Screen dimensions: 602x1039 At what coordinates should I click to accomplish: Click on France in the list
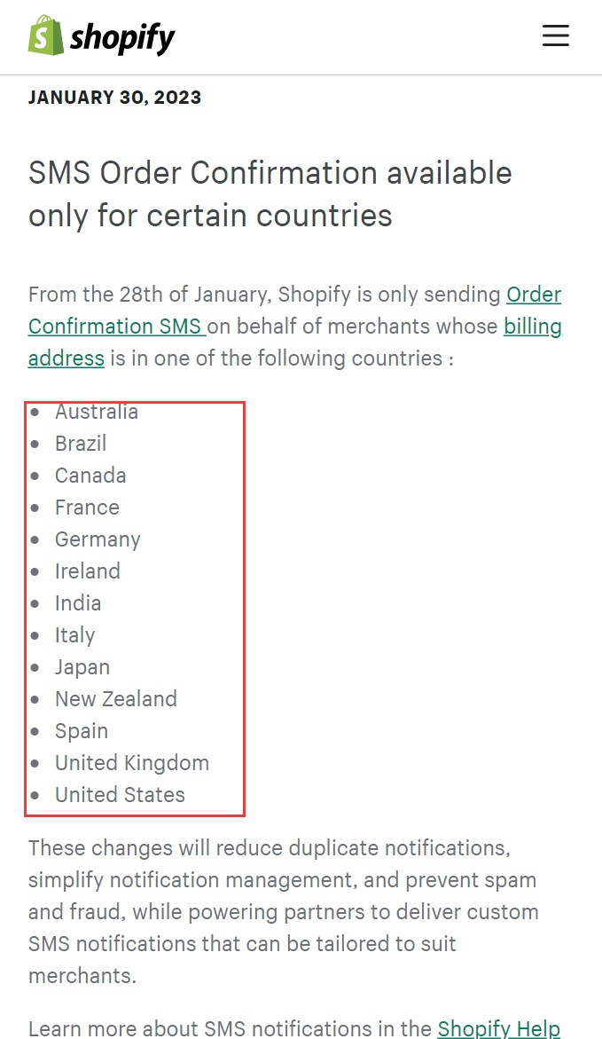tap(87, 508)
